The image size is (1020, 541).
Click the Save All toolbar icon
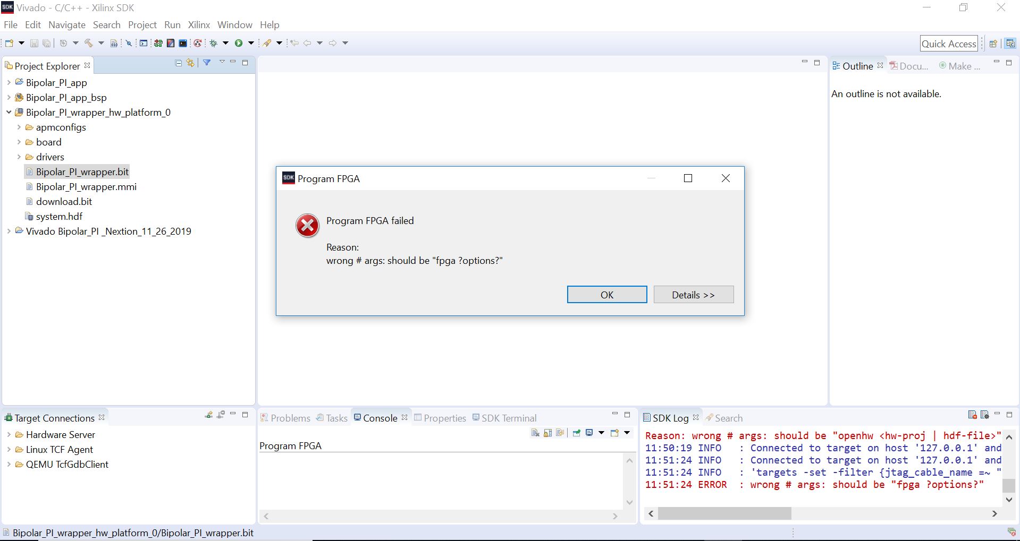47,43
